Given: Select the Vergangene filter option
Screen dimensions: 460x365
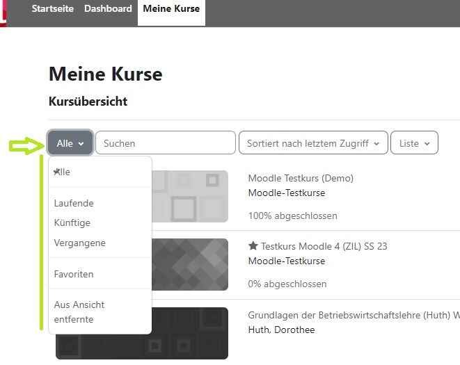Looking at the screenshot, I should pos(100,243).
